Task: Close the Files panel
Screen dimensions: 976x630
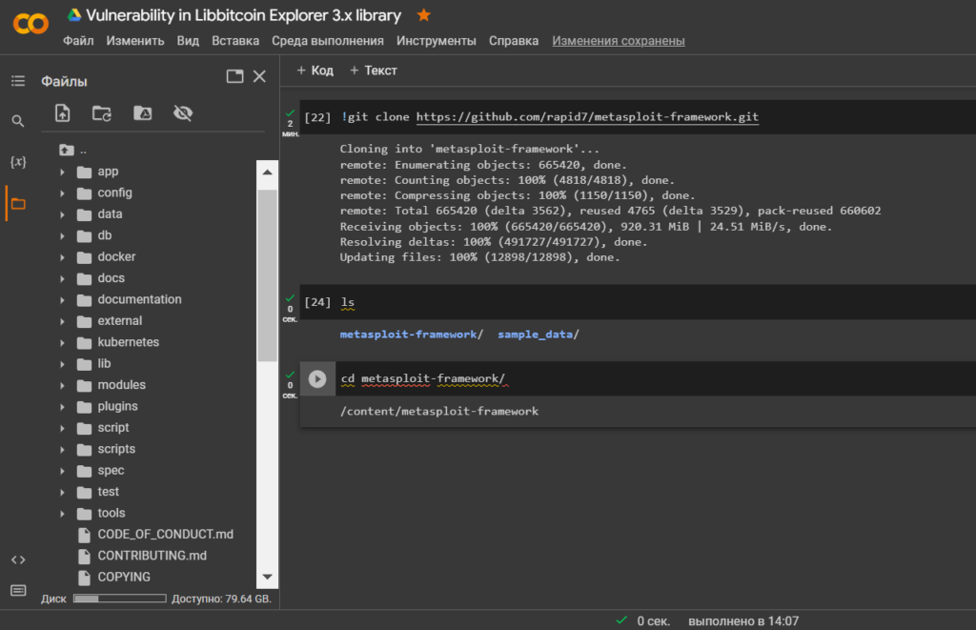Action: pyautogui.click(x=259, y=76)
